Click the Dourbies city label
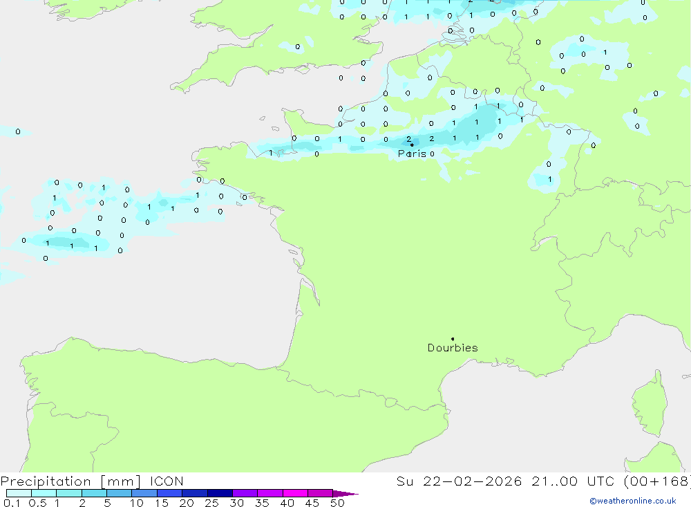691x507 pixels. pyautogui.click(x=453, y=348)
